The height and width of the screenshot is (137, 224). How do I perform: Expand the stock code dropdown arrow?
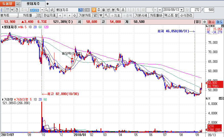click(42, 10)
